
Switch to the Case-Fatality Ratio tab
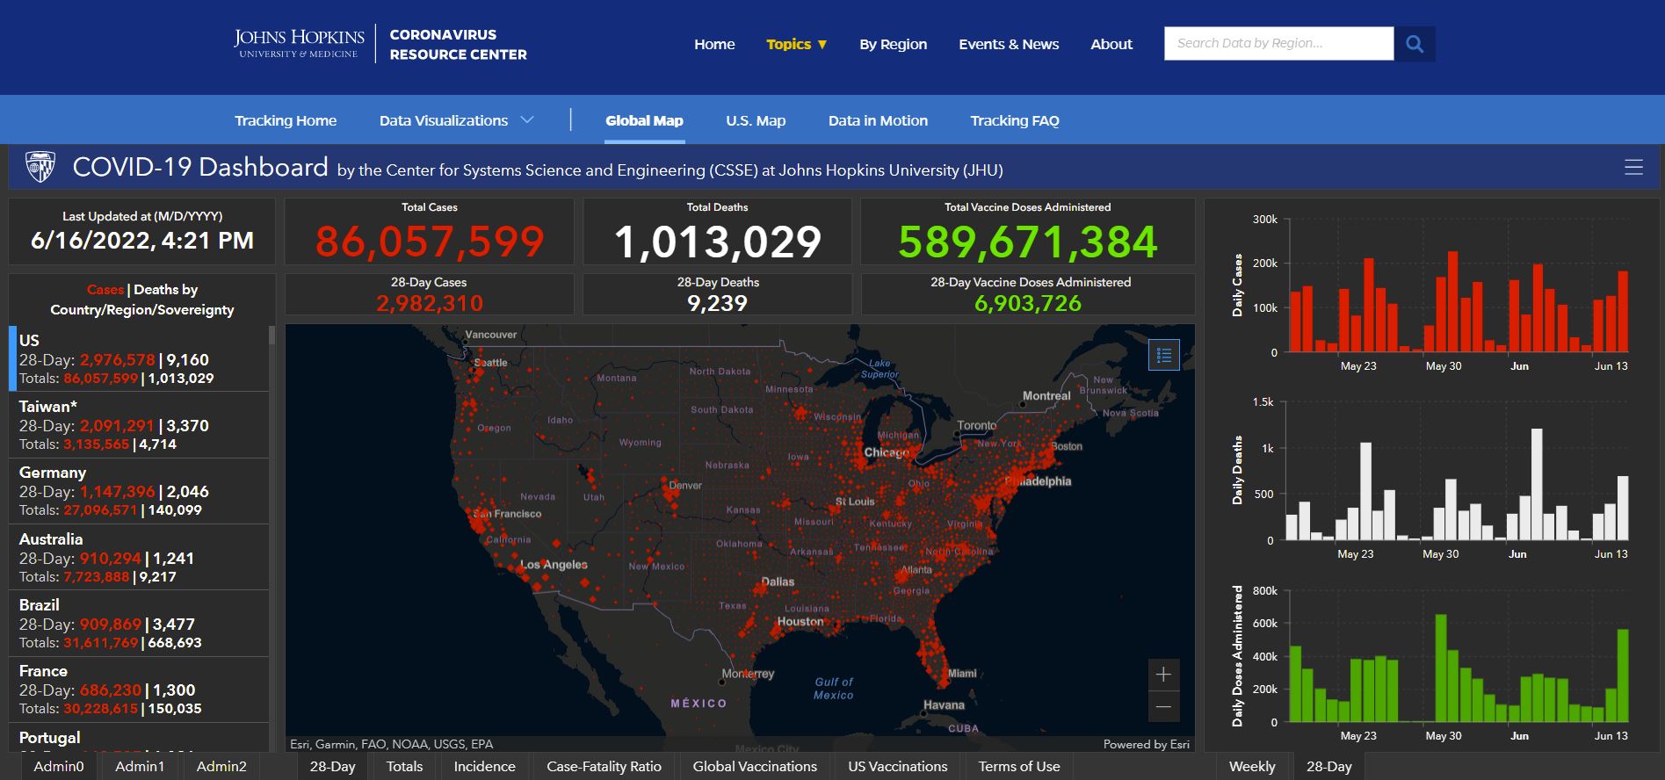tap(604, 766)
